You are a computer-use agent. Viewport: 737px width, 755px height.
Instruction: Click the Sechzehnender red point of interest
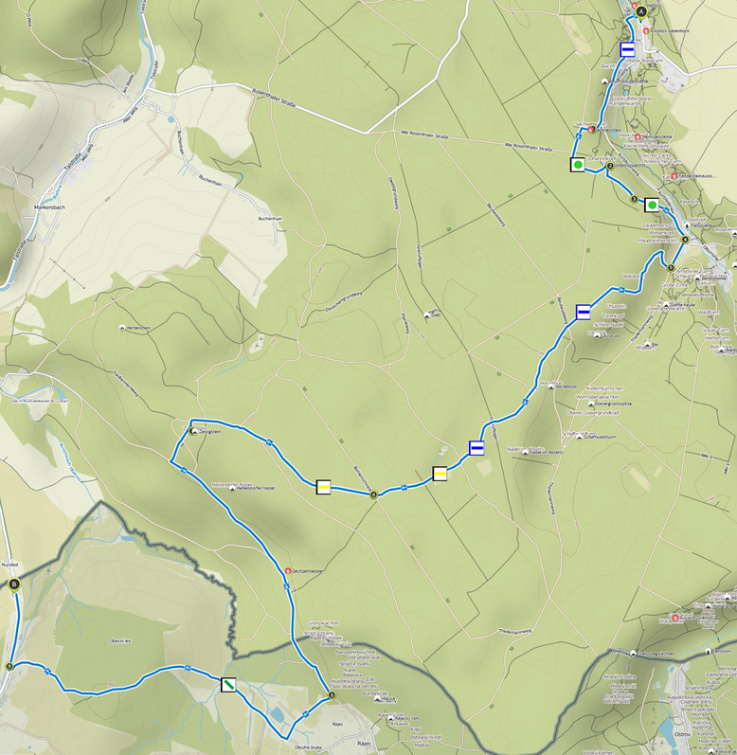click(x=288, y=570)
